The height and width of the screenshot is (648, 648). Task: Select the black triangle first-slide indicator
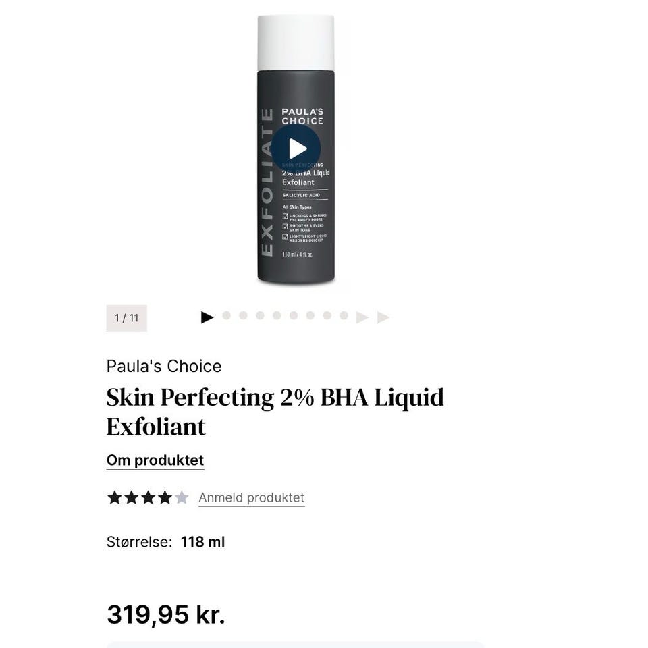point(207,317)
